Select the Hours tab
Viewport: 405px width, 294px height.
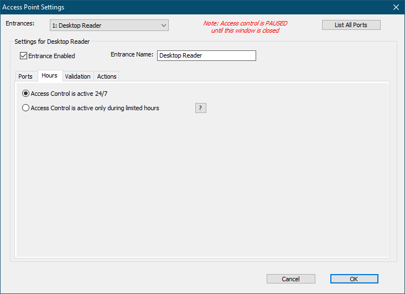point(50,76)
